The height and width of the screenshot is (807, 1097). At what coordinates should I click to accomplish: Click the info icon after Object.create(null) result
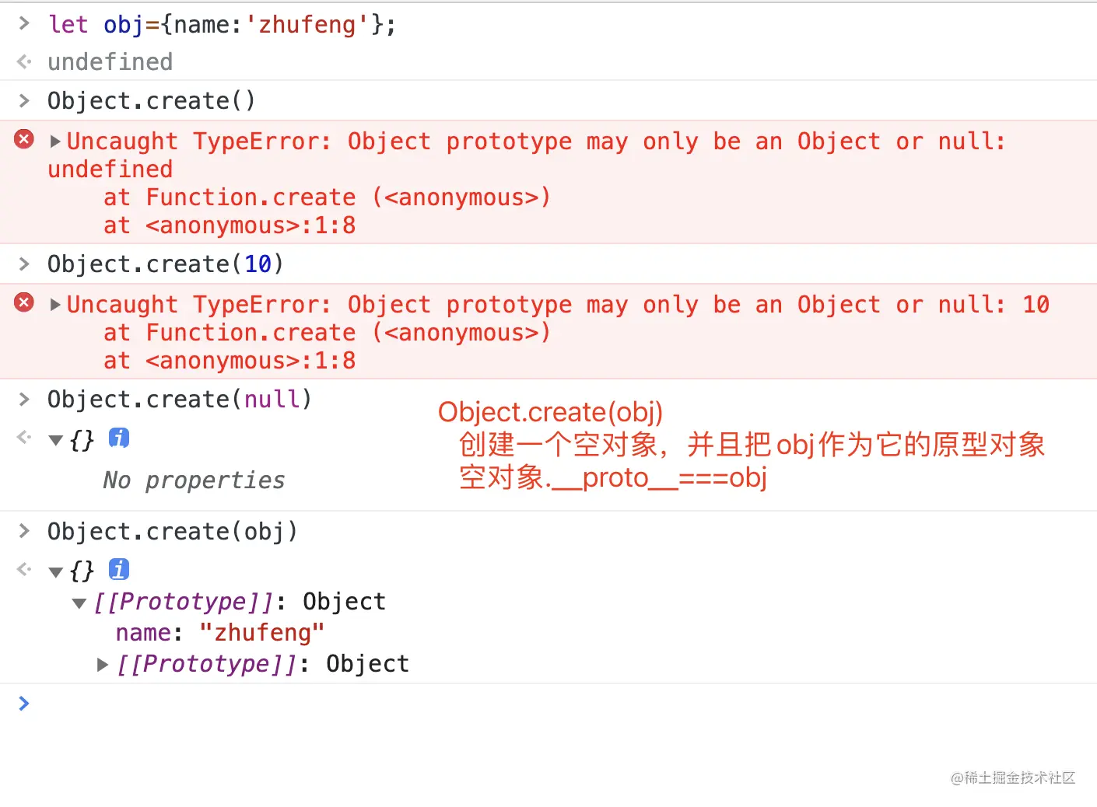(119, 438)
